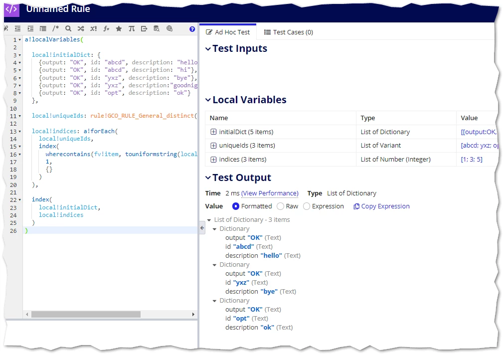This screenshot has width=504, height=355.
Task: Move the editor horizontal scrollbar thumb
Action: click(86, 314)
